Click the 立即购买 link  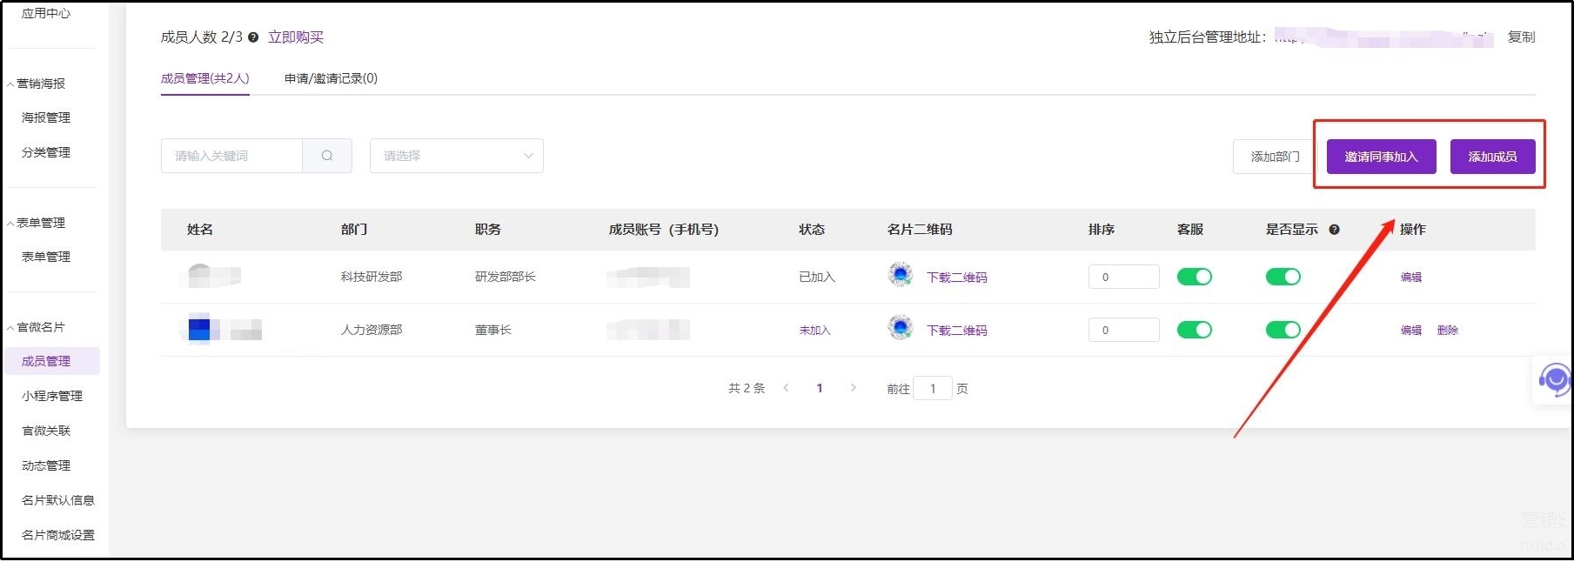(x=296, y=37)
